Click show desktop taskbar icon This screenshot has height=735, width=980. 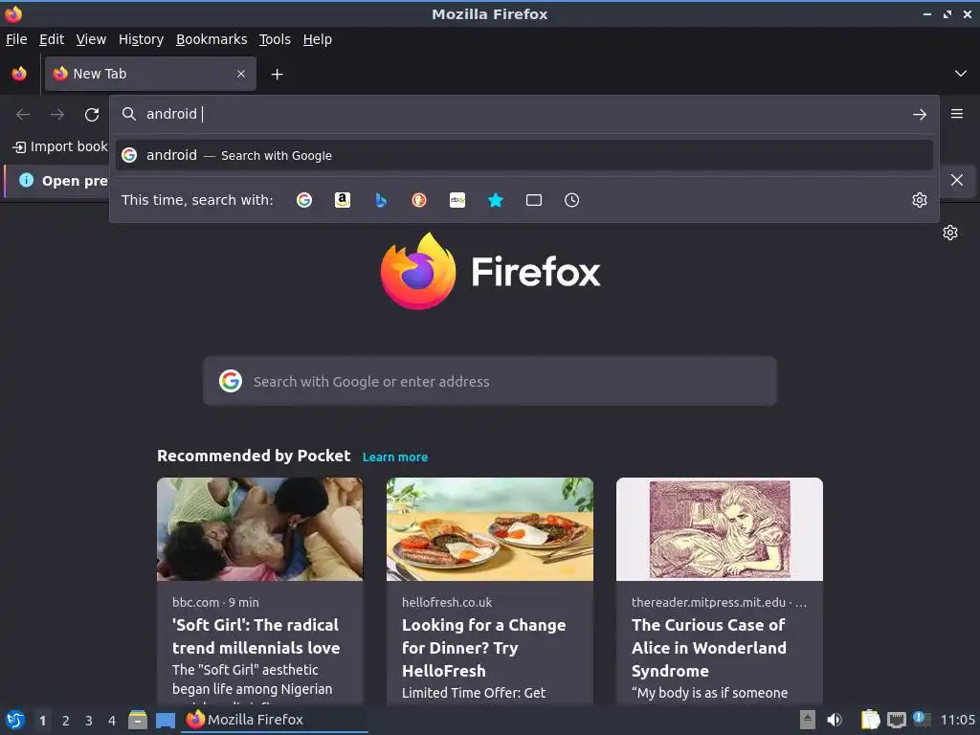tap(165, 721)
